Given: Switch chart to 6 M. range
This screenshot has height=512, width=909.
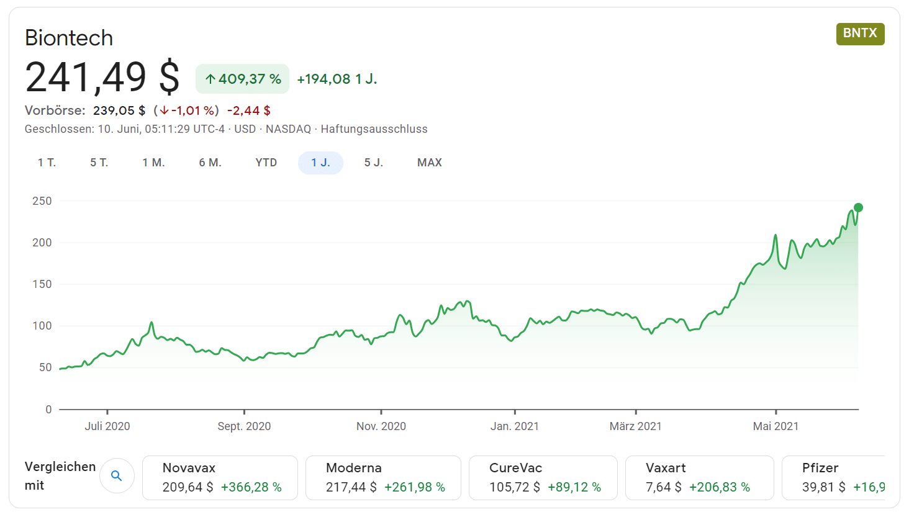Looking at the screenshot, I should (x=210, y=163).
